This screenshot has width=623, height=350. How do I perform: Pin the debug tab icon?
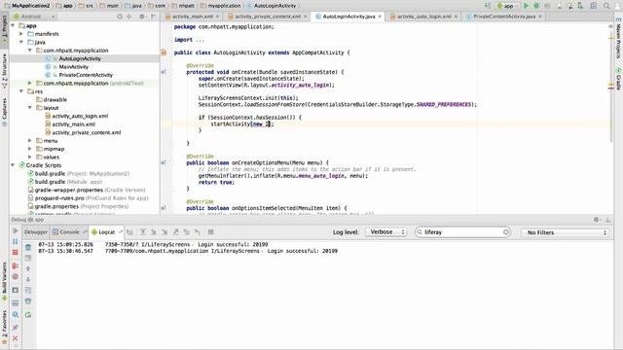pos(16,328)
